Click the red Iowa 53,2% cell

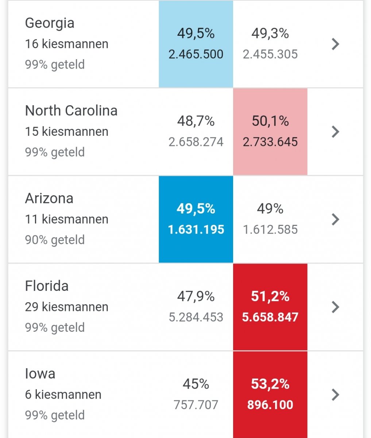(x=270, y=394)
